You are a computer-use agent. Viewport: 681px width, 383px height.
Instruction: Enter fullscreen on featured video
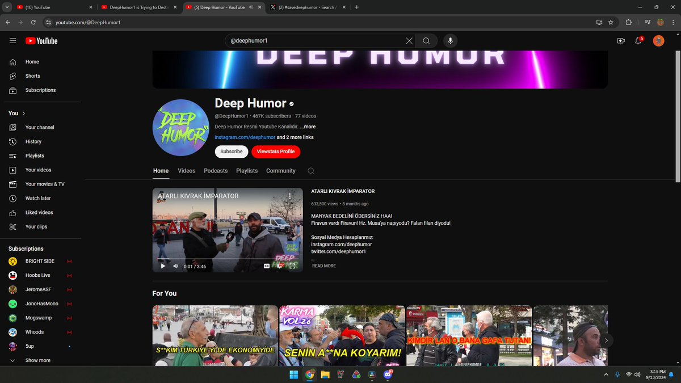click(x=292, y=266)
